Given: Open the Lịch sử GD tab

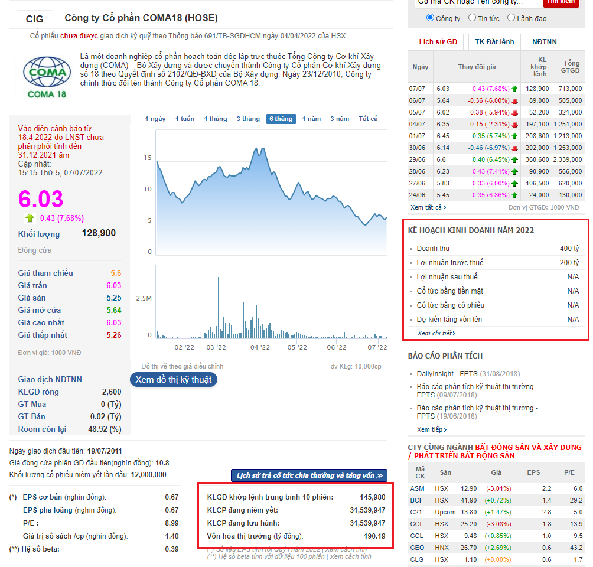Looking at the screenshot, I should click(438, 41).
